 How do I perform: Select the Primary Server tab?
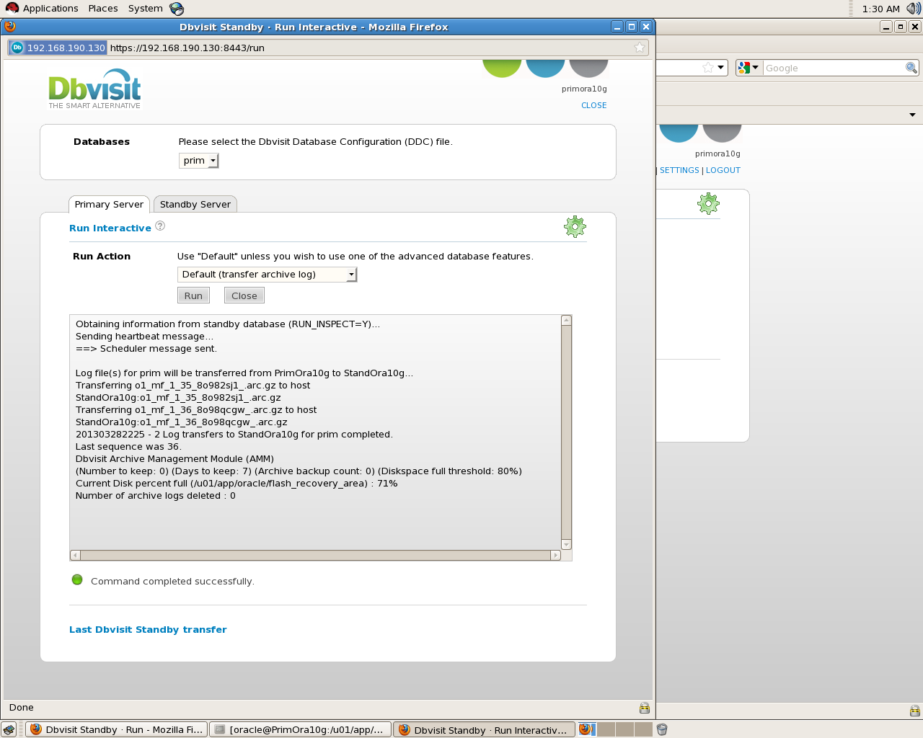point(109,205)
